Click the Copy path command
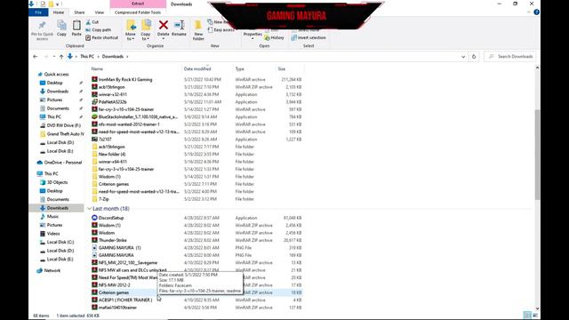Image resolution: width=569 pixels, height=320 pixels. click(99, 29)
